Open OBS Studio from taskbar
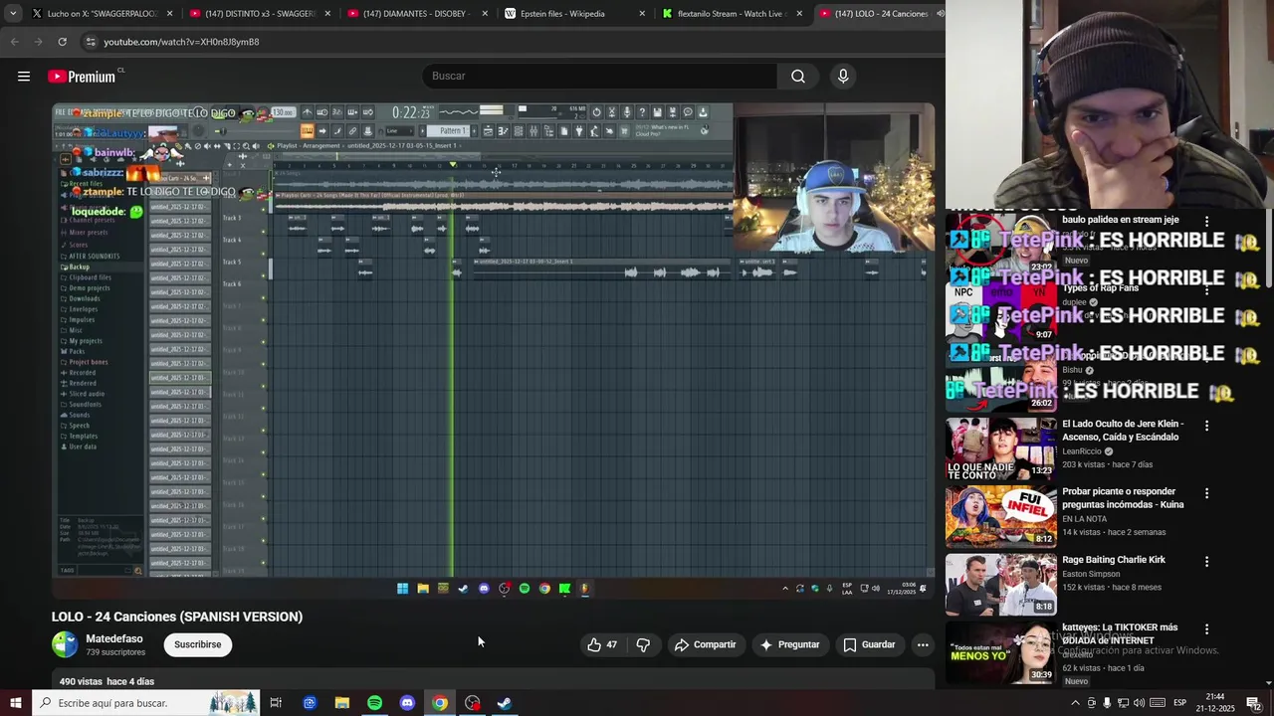 pos(473,703)
